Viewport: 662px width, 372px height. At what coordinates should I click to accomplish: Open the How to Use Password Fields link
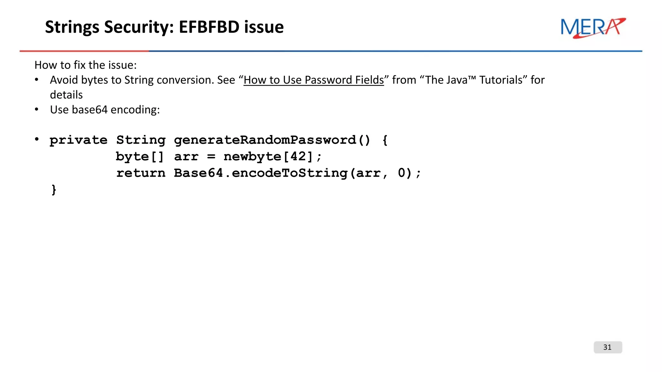(x=314, y=80)
